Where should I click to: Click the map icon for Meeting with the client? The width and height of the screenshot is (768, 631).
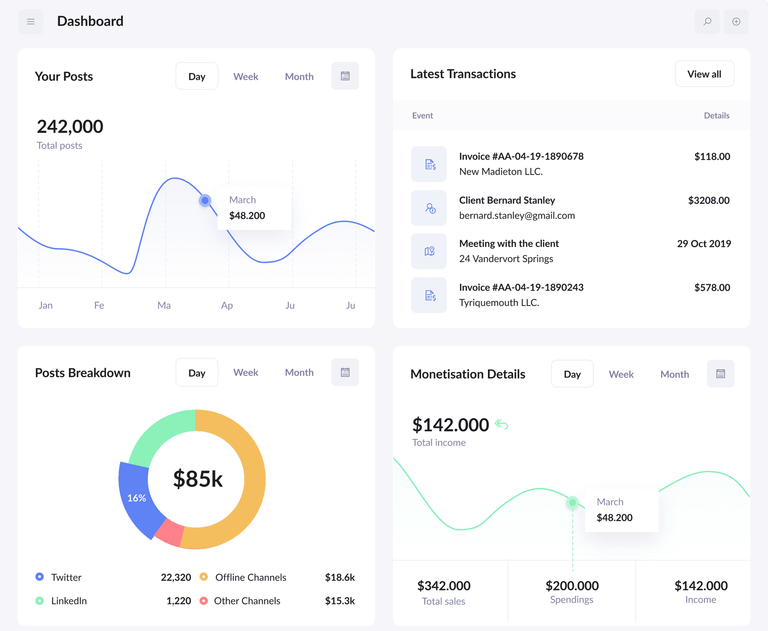coord(429,251)
